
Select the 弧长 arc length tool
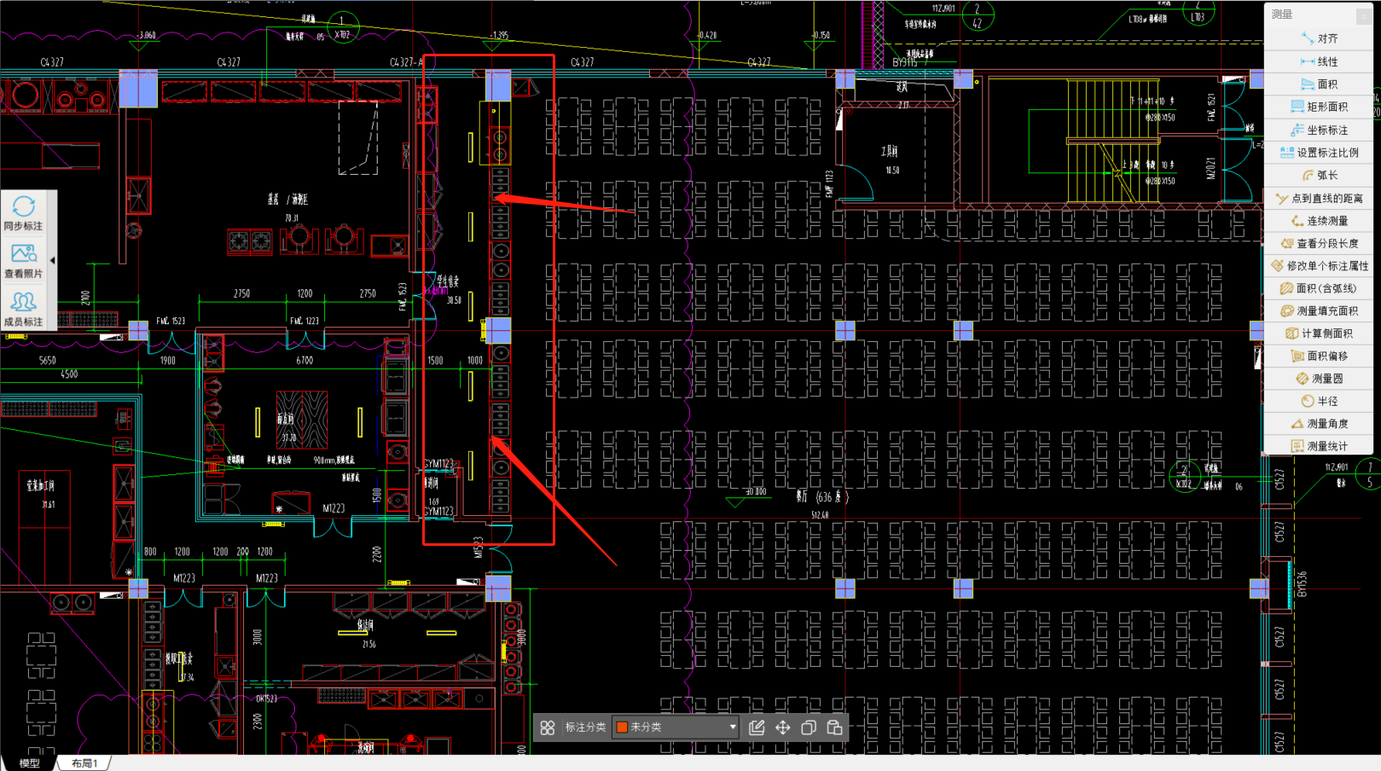pyautogui.click(x=1318, y=175)
